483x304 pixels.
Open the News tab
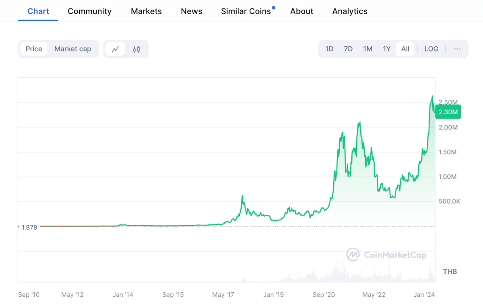click(192, 11)
